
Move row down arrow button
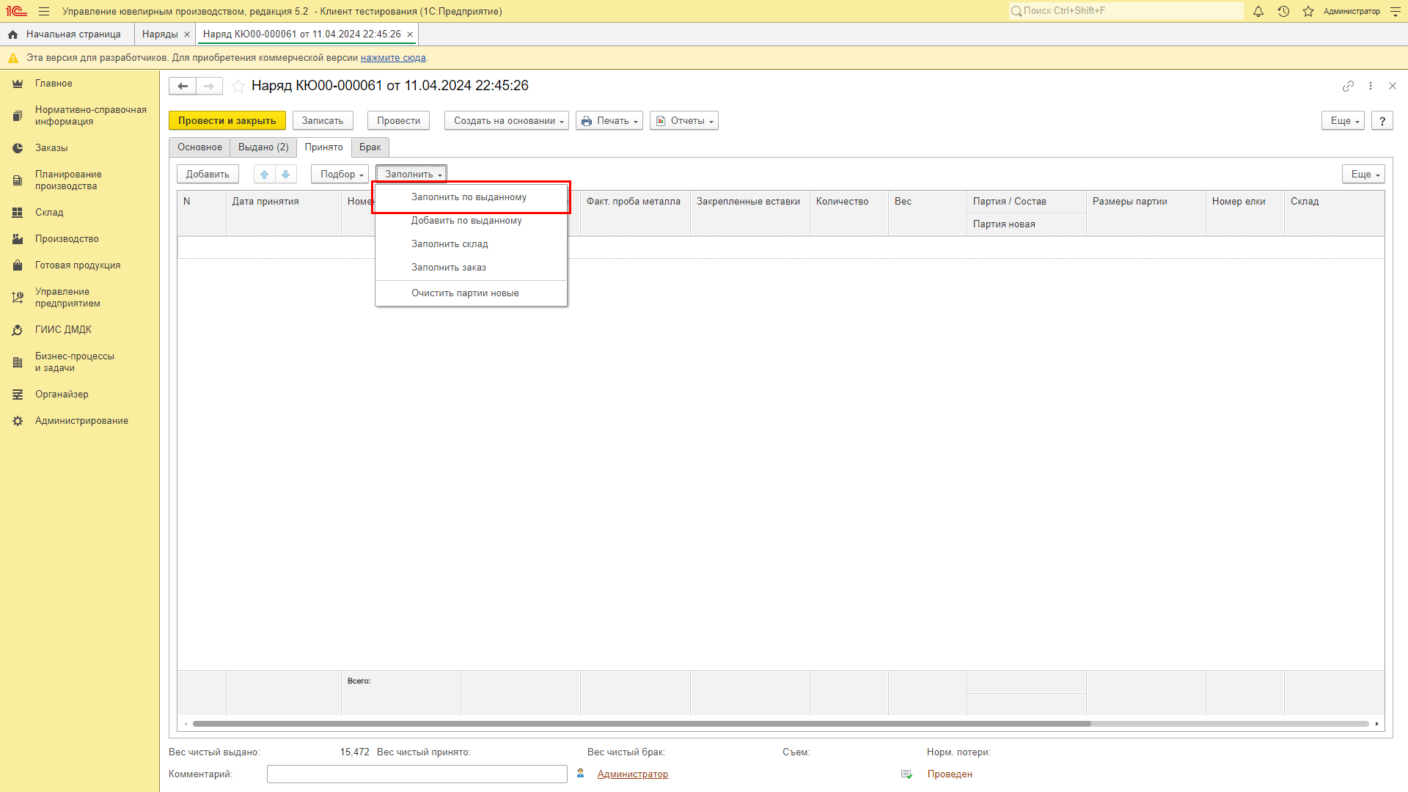coord(286,175)
